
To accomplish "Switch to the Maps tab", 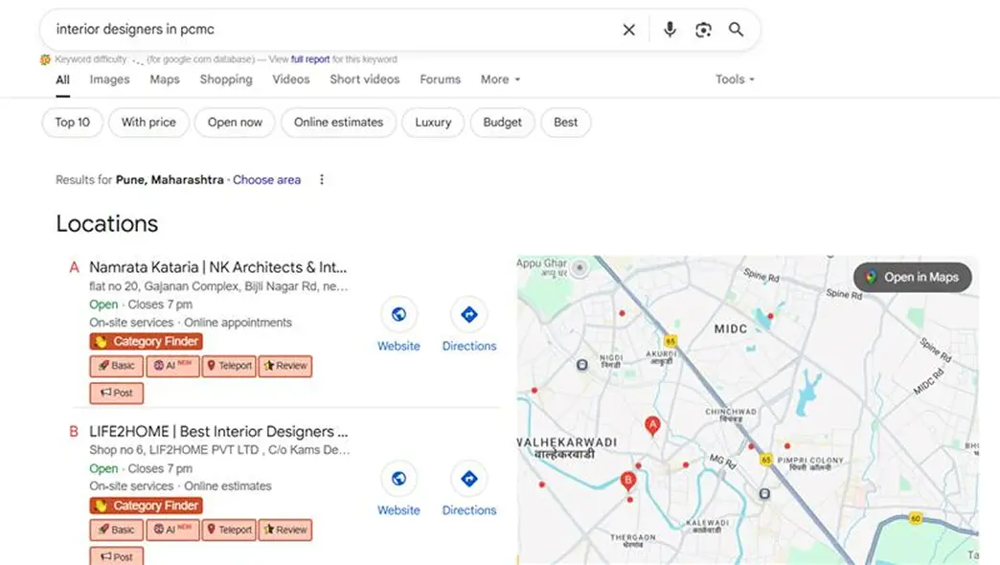I will click(165, 79).
